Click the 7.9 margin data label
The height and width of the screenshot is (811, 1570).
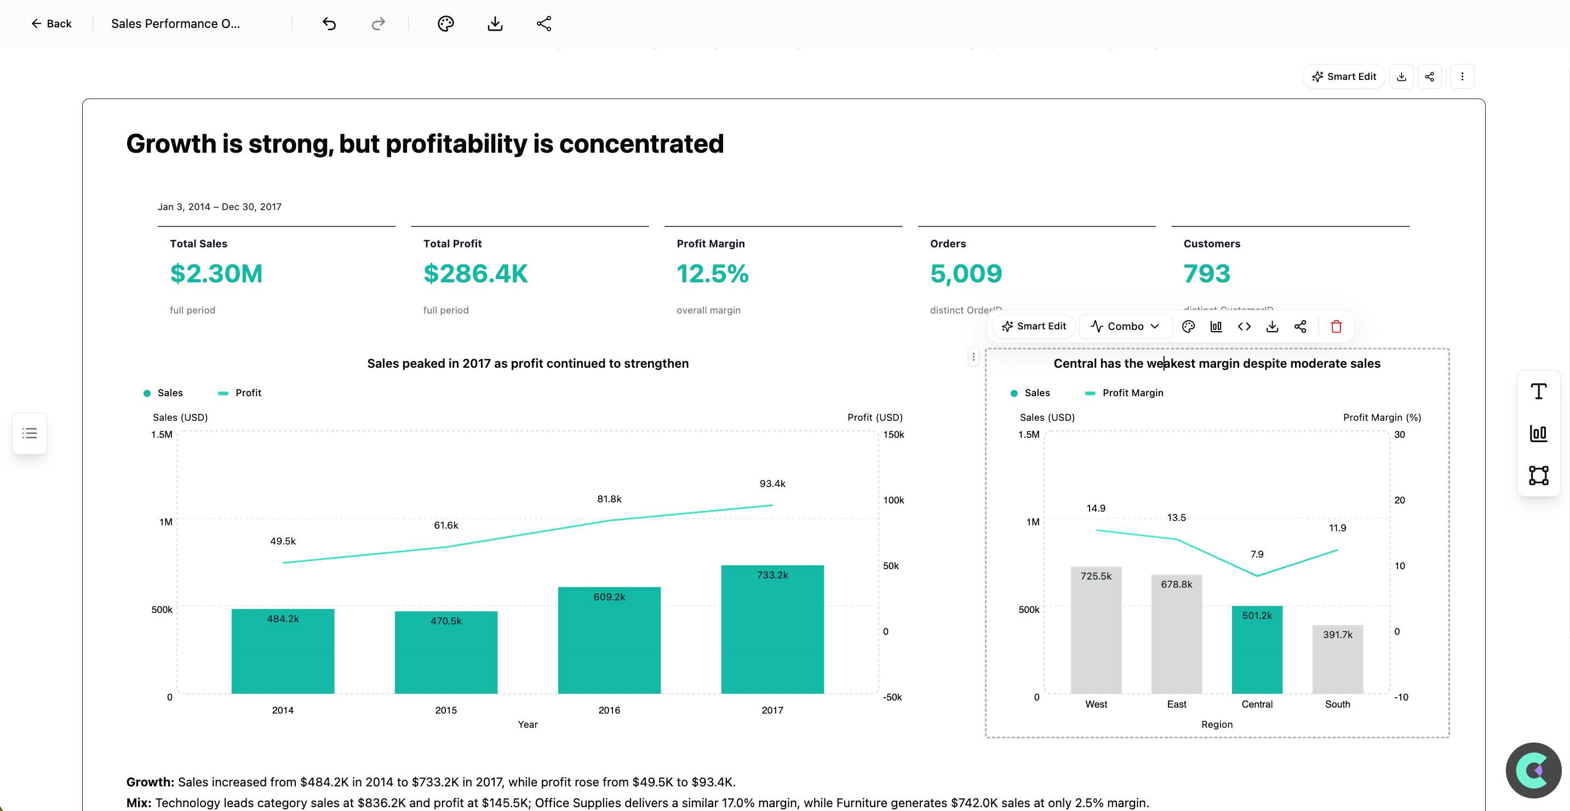pyautogui.click(x=1257, y=555)
